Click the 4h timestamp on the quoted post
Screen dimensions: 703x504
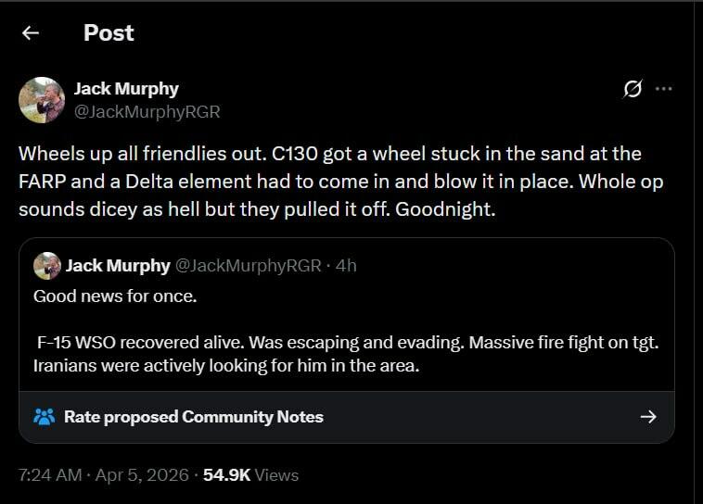(x=346, y=266)
